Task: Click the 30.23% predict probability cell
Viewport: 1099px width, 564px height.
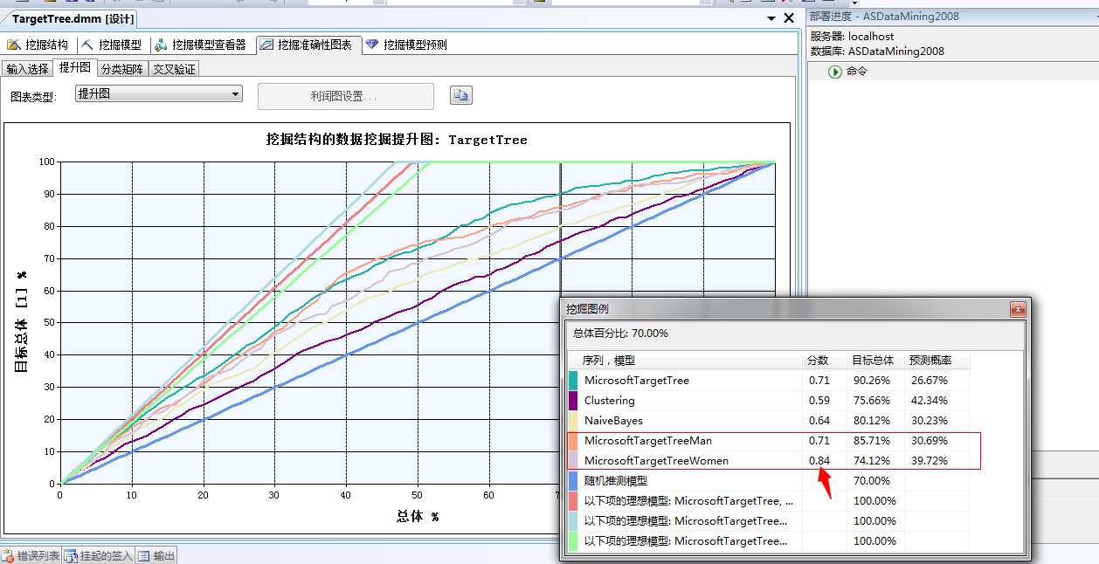Action: click(x=930, y=421)
